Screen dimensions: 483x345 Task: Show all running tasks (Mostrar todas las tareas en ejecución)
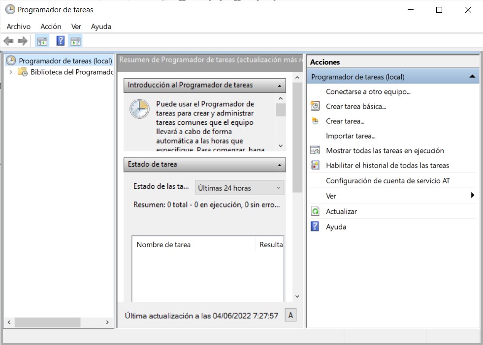coord(385,151)
